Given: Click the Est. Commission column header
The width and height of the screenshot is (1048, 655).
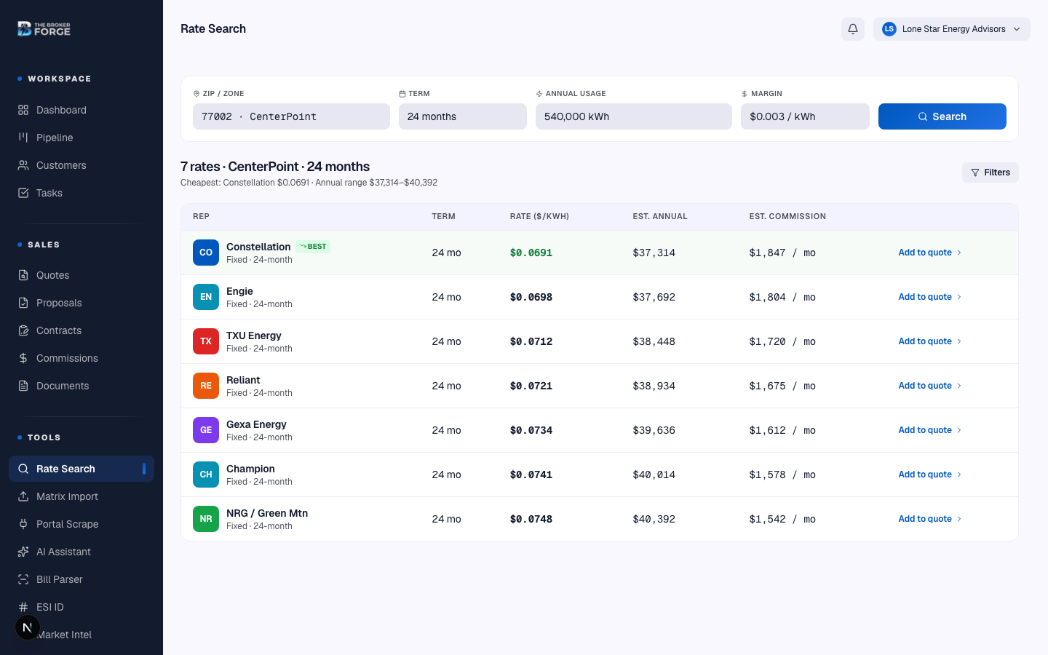Looking at the screenshot, I should pyautogui.click(x=787, y=217).
